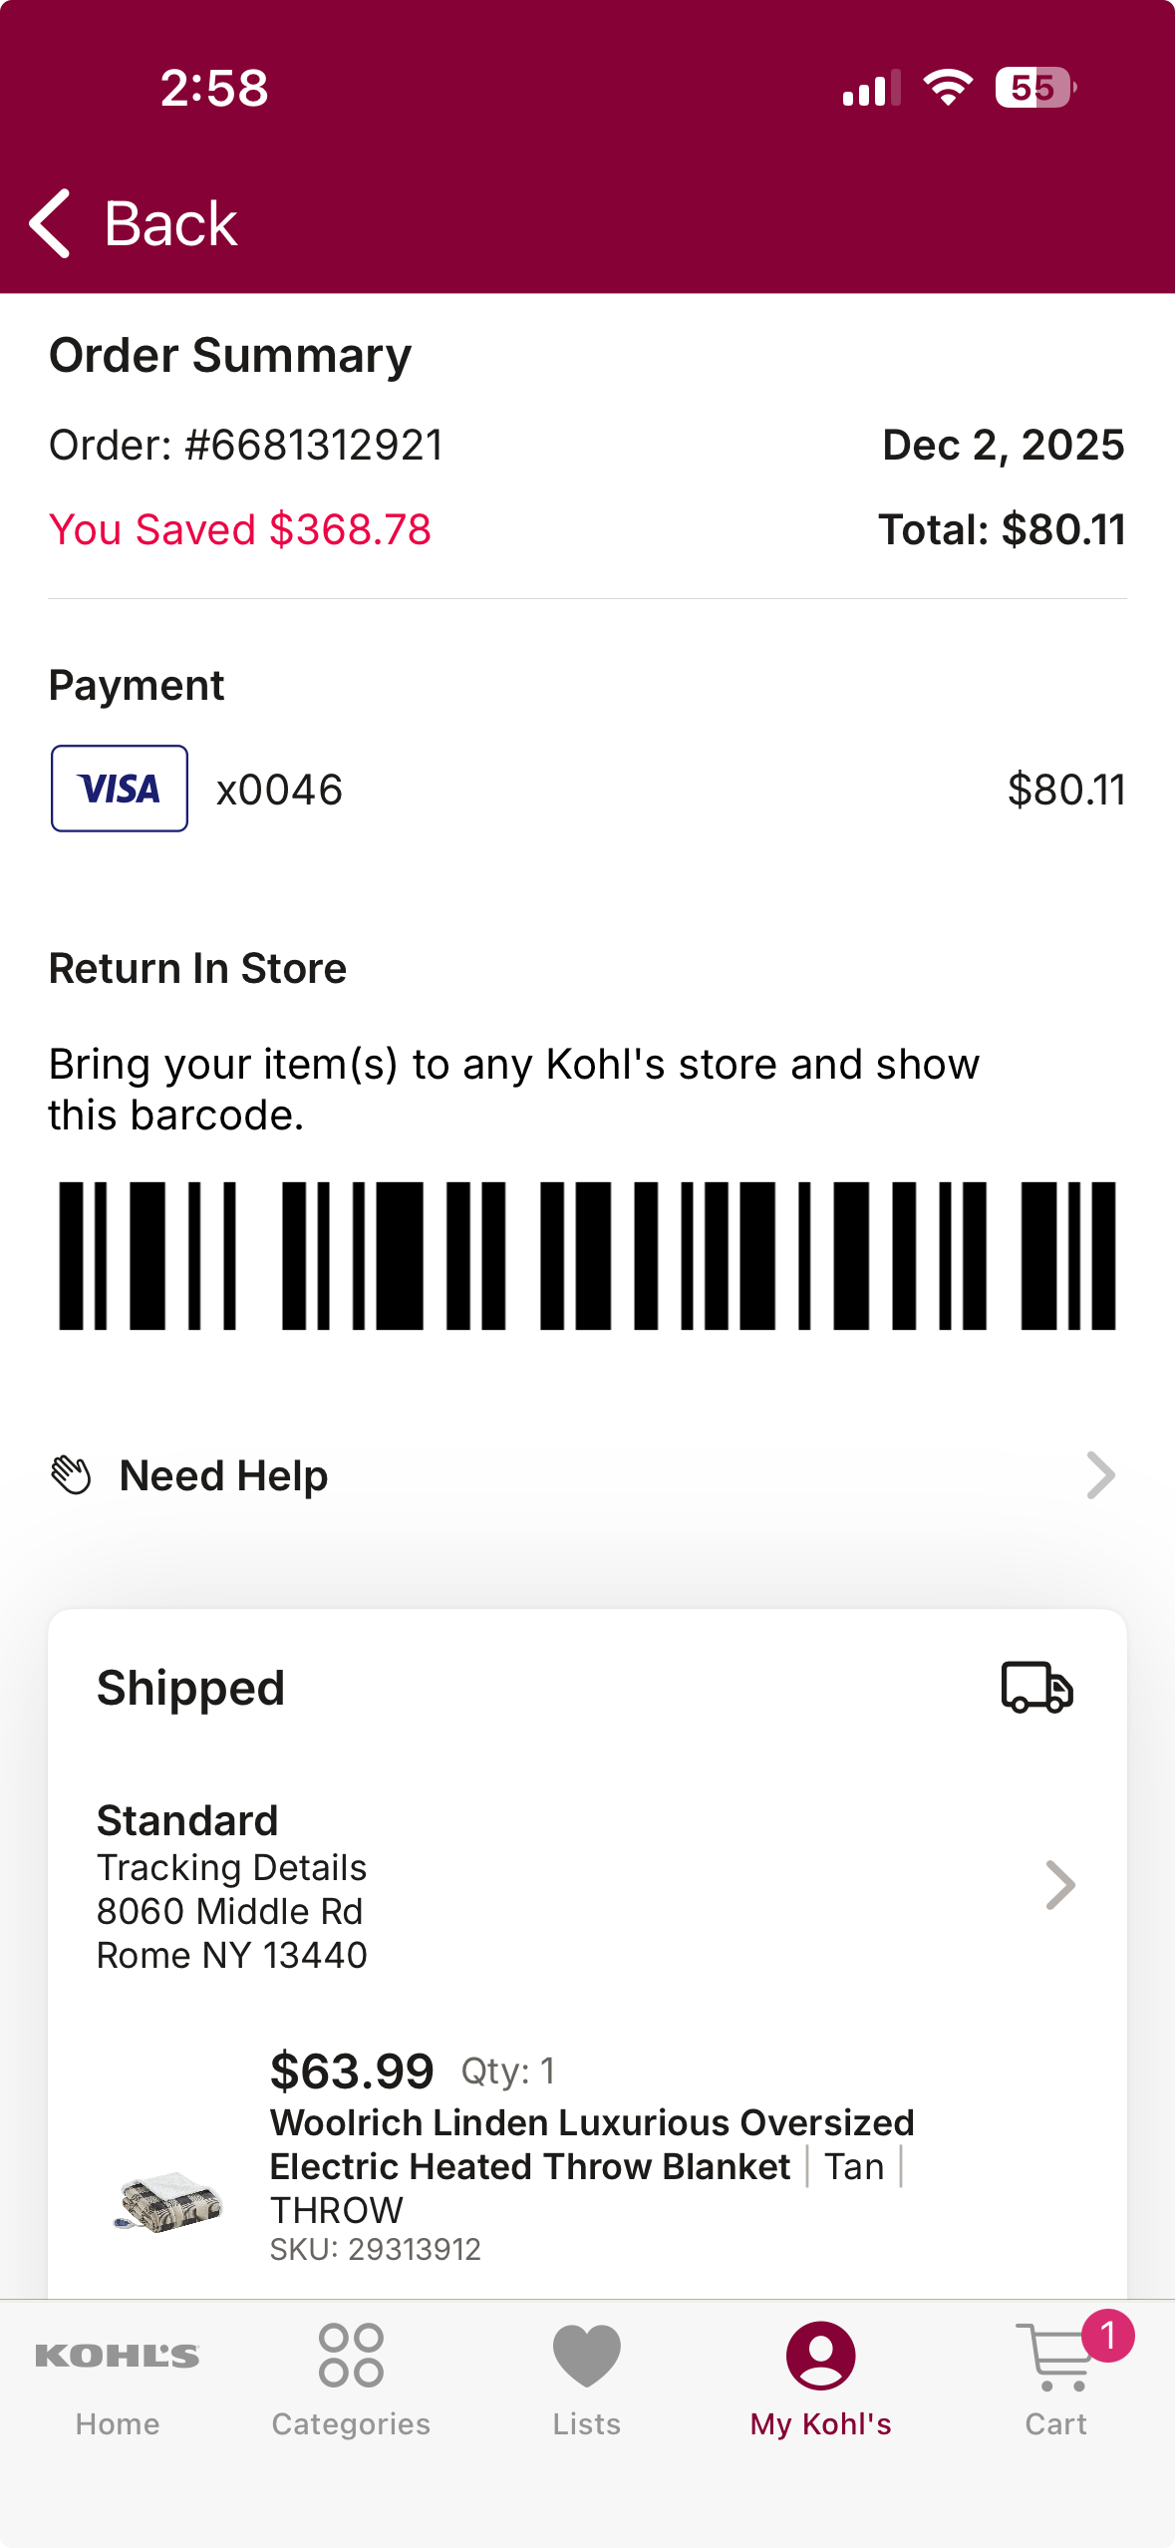
Task: Tap the Visa card logo
Action: click(120, 789)
